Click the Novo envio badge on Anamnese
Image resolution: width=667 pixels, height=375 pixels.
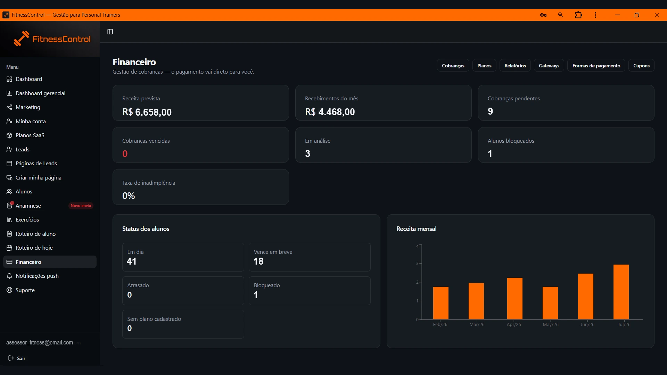(x=81, y=206)
